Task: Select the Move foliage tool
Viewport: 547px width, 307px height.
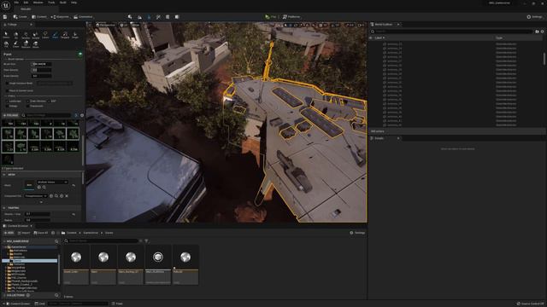Action: 35,44
